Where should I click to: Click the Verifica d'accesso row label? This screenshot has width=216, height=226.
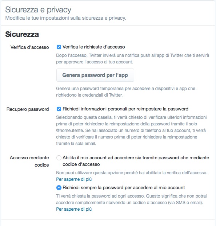pos(29,47)
